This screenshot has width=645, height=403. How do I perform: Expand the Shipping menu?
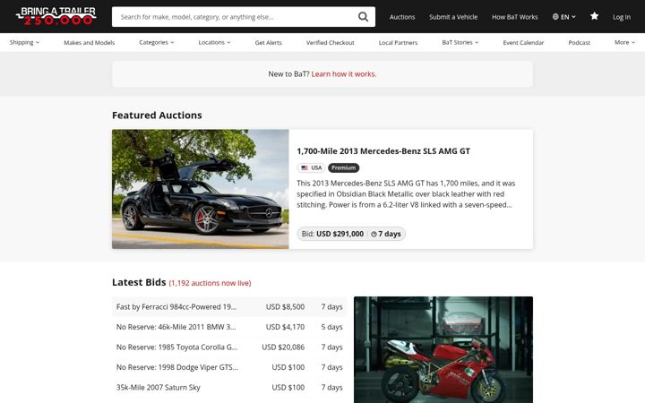click(x=24, y=42)
